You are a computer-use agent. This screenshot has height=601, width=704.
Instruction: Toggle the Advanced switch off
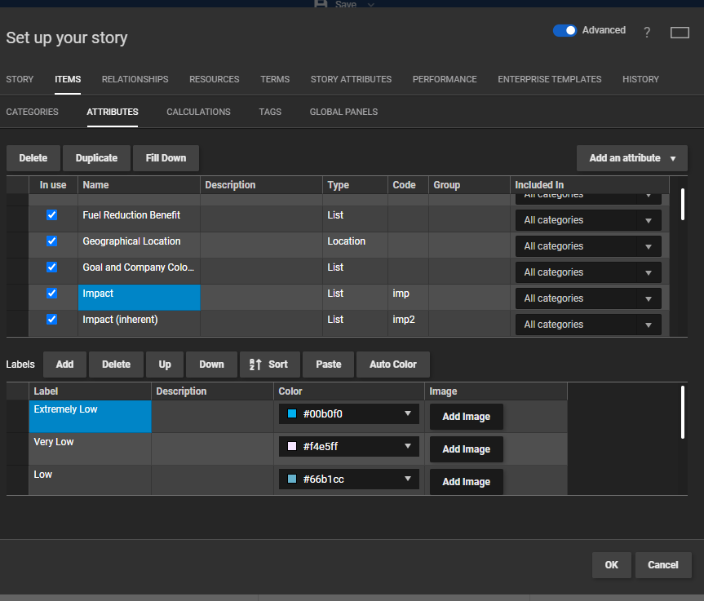click(565, 30)
